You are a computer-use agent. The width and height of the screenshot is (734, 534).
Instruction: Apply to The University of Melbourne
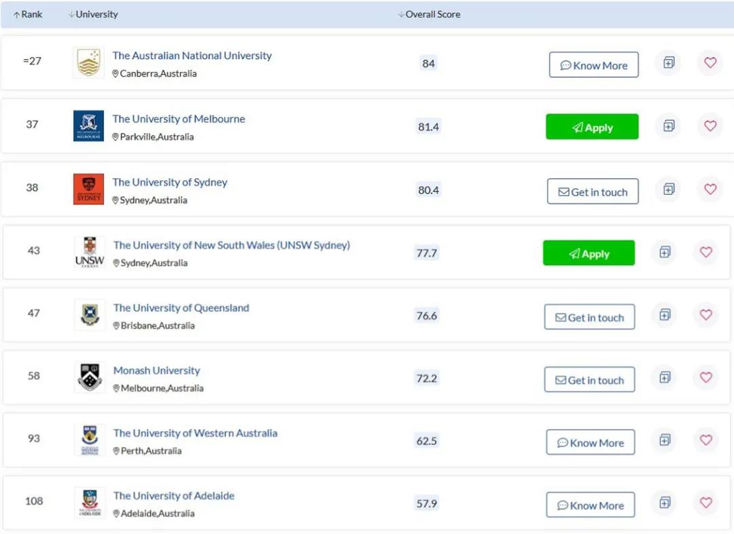coord(592,127)
